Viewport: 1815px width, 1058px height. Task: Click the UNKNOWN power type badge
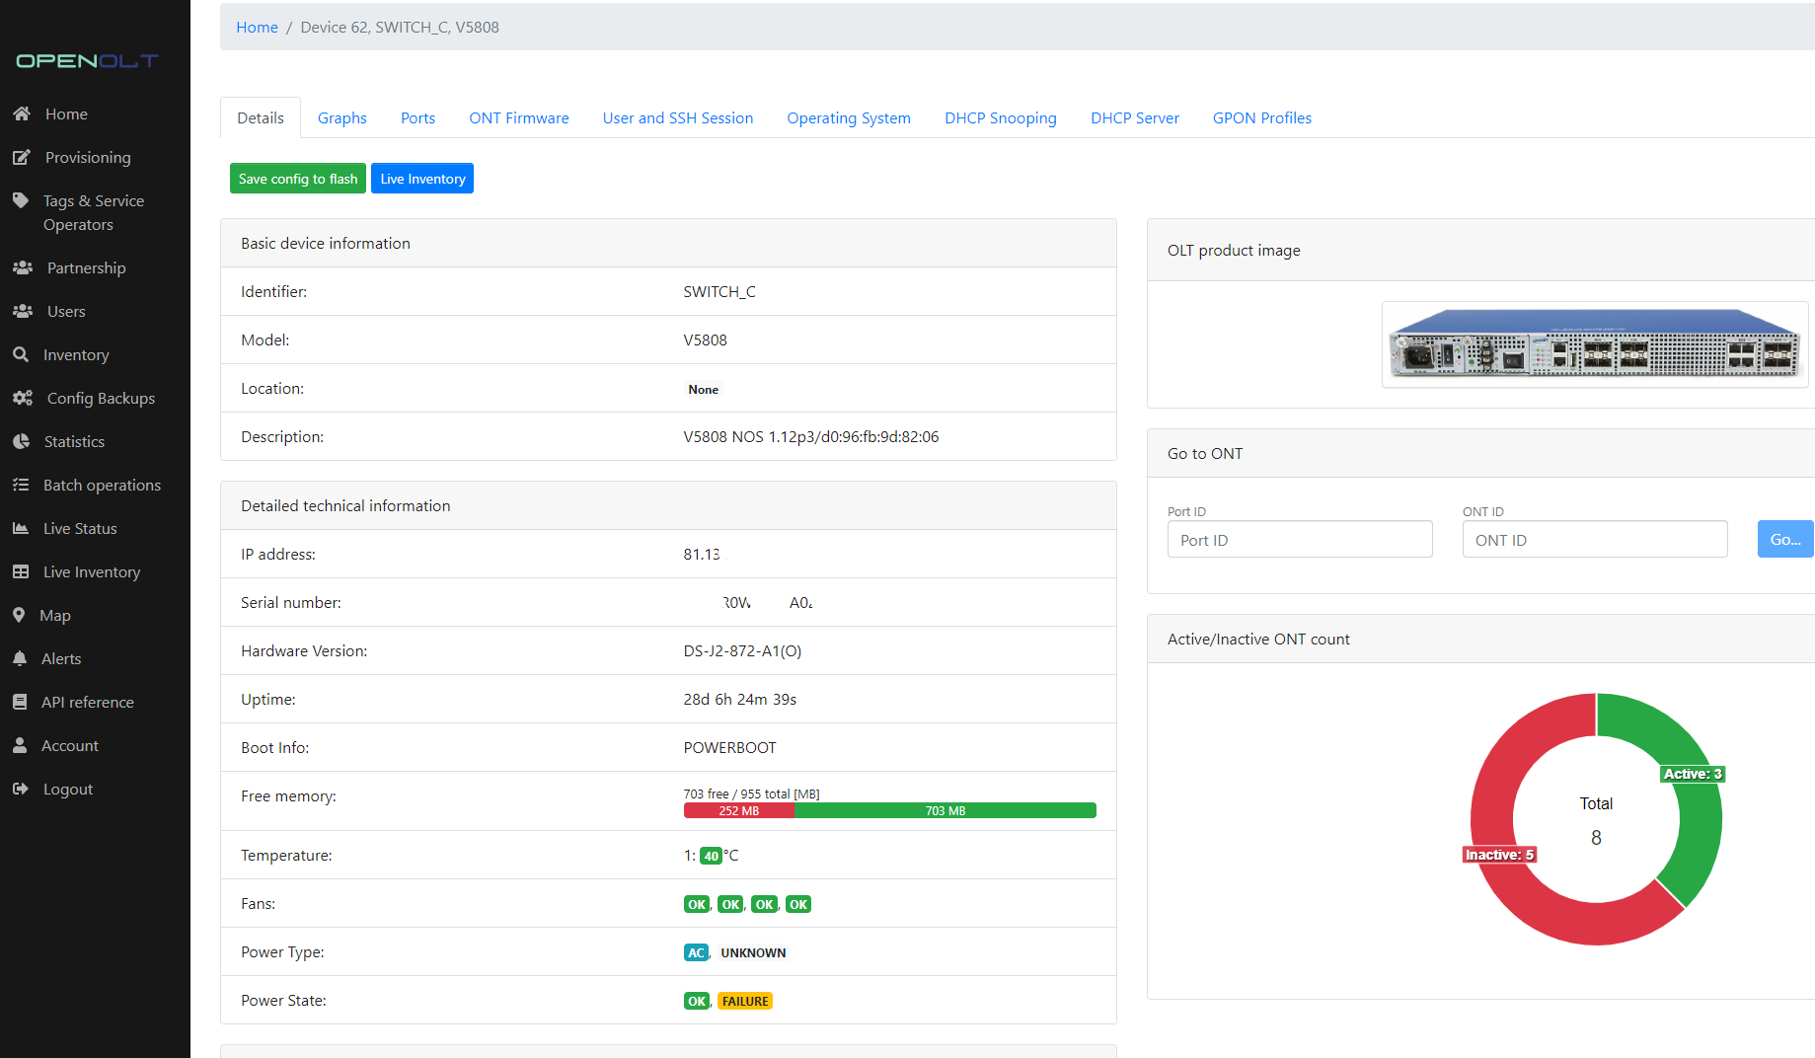pos(753,952)
